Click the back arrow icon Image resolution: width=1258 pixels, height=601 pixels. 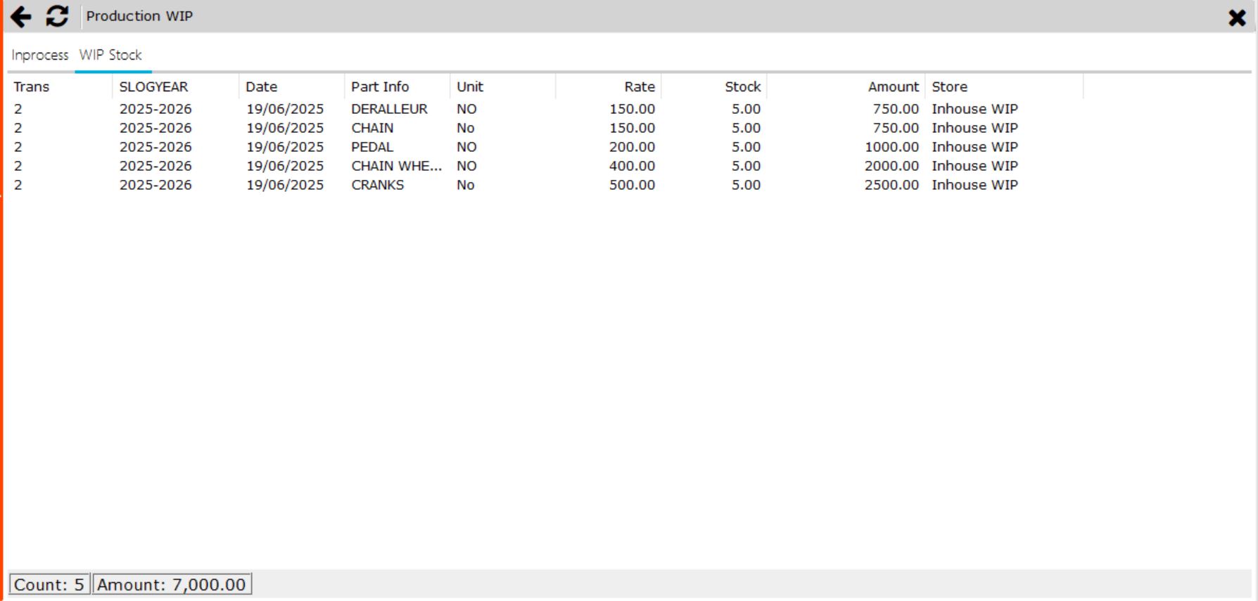[x=21, y=16]
